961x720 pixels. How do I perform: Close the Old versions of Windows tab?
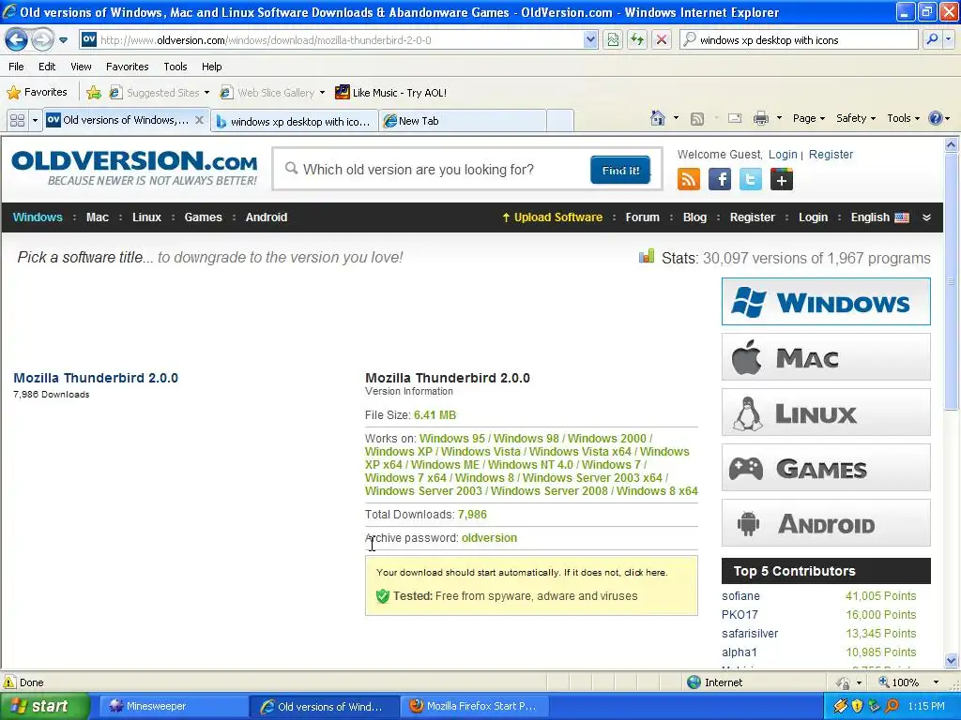199,120
